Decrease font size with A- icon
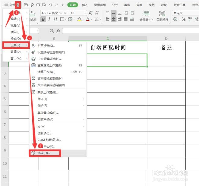This screenshot has width=199, height=186. tap(97, 13)
